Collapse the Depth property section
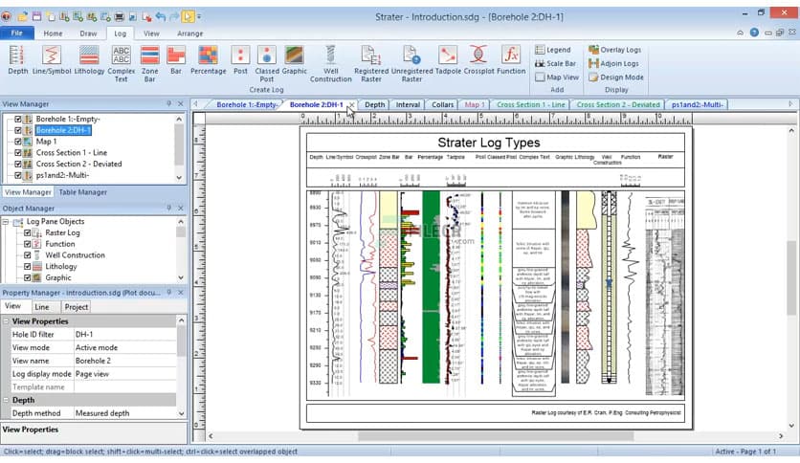The width and height of the screenshot is (800, 463). click(7, 400)
